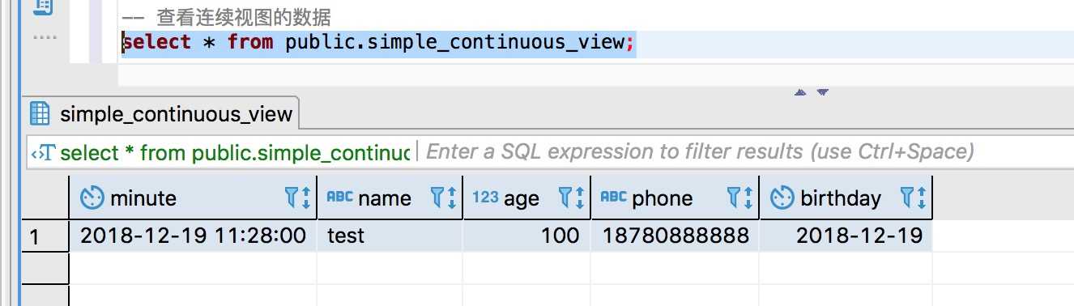This screenshot has width=1074, height=306.
Task: Select phone cell 18780888888
Action: 676,236
